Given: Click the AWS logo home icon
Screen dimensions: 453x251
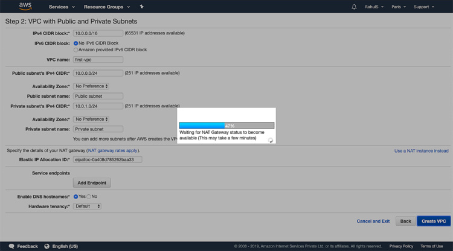Looking at the screenshot, I should (25, 7).
